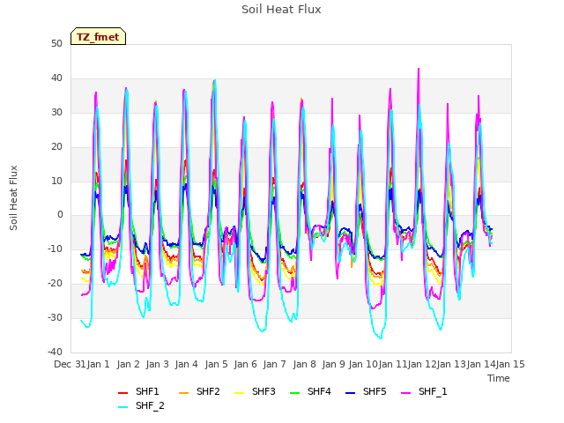Click the magenta SHF_1 legend color marker

pyautogui.click(x=405, y=393)
